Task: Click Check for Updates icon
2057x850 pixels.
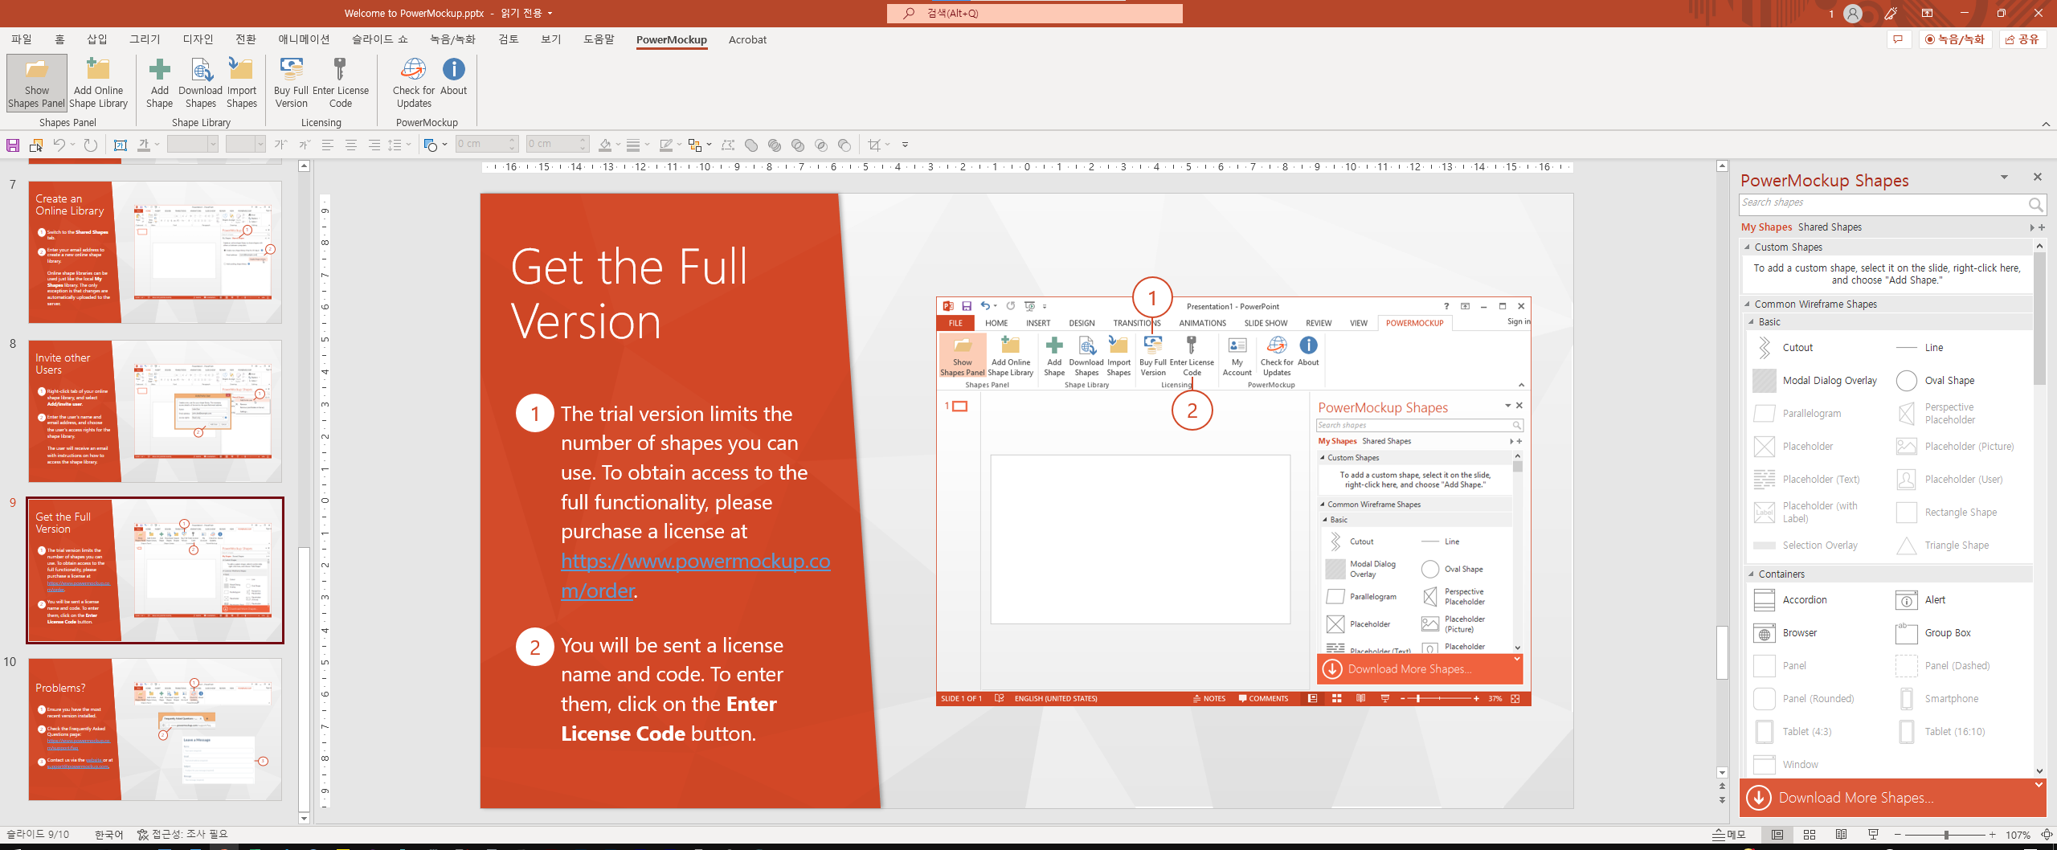Action: [414, 69]
